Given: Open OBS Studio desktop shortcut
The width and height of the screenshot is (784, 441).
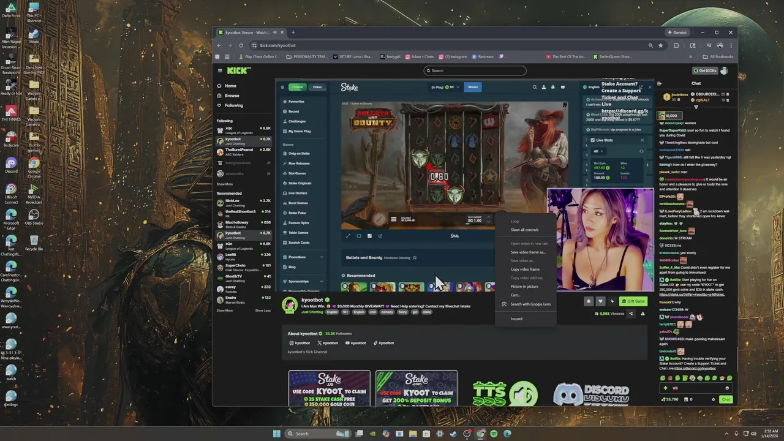Looking at the screenshot, I should point(34,217).
